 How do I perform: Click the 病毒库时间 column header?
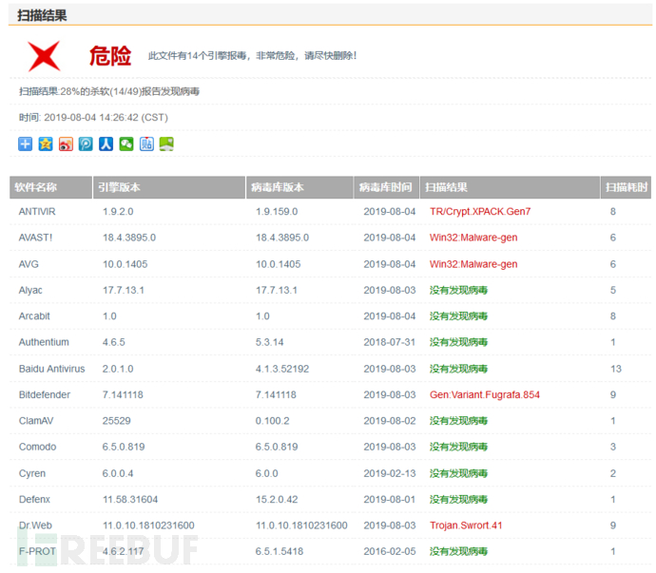[386, 187]
